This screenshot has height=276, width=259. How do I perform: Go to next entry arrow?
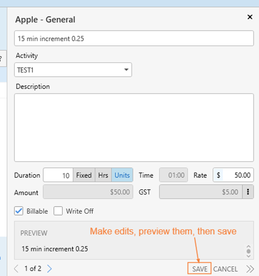tap(49, 269)
